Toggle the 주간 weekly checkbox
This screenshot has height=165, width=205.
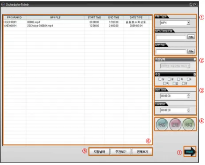point(194,75)
